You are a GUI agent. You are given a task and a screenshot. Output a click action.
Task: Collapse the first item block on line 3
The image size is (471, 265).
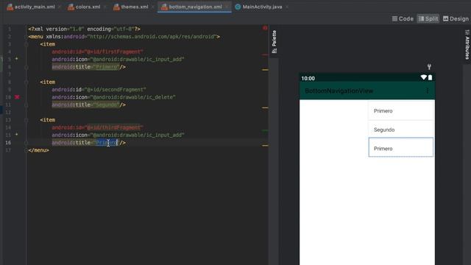[26, 44]
